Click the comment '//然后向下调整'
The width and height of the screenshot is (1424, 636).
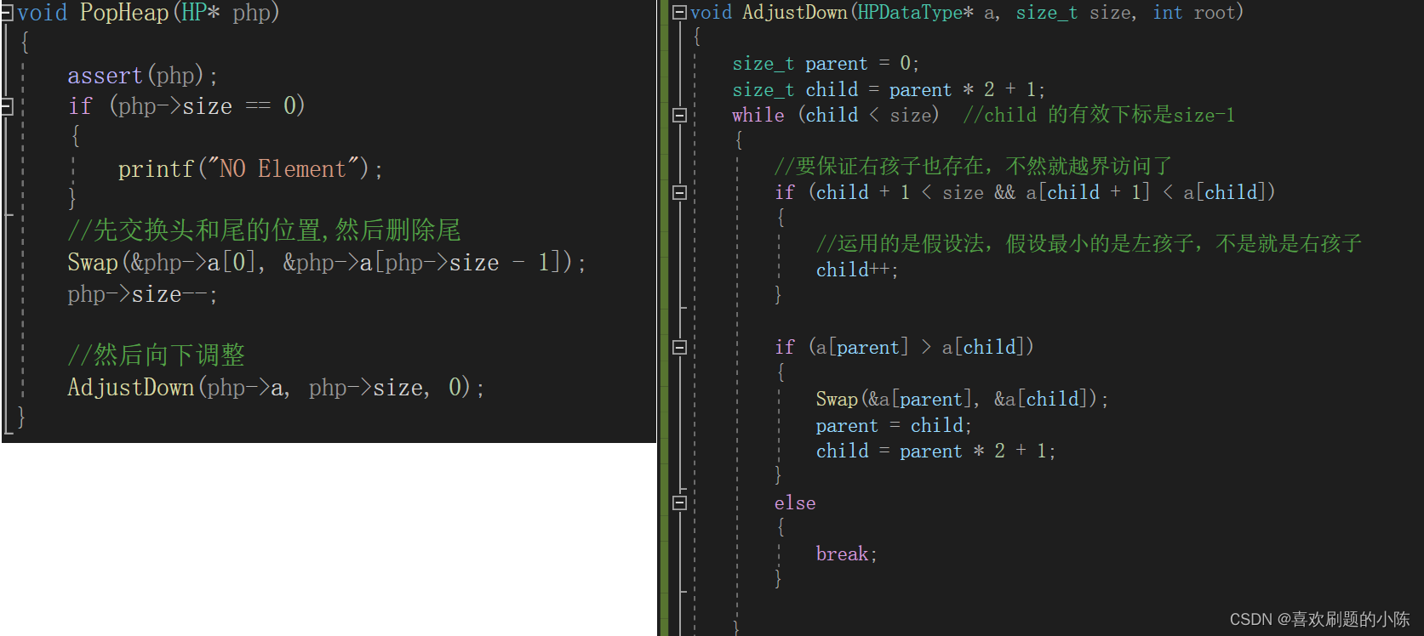pyautogui.click(x=156, y=355)
